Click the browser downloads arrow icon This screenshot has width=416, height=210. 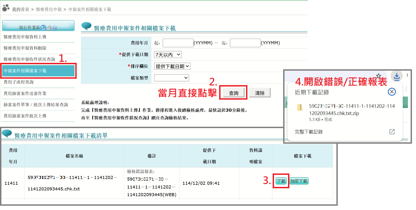tap(396, 76)
